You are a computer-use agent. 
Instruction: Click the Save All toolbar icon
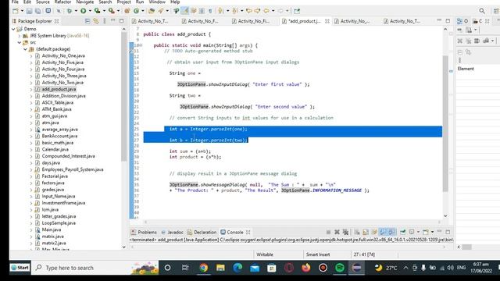(37, 11)
